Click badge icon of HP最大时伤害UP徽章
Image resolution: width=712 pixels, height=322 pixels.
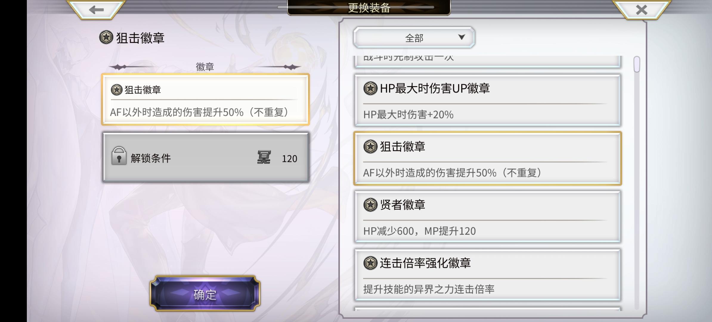coord(370,88)
